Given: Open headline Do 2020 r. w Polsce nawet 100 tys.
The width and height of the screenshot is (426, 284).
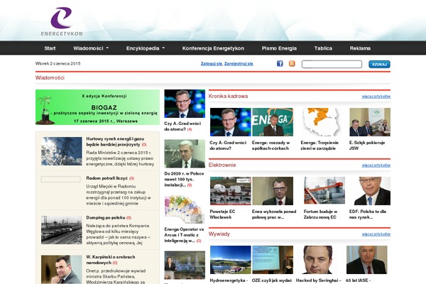Looking at the screenshot, I should click(184, 179).
